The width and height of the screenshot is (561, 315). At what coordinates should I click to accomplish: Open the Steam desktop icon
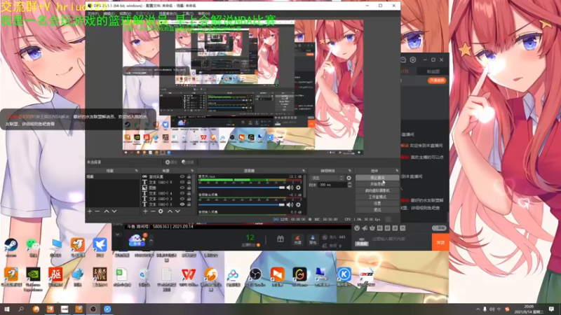pos(11,246)
